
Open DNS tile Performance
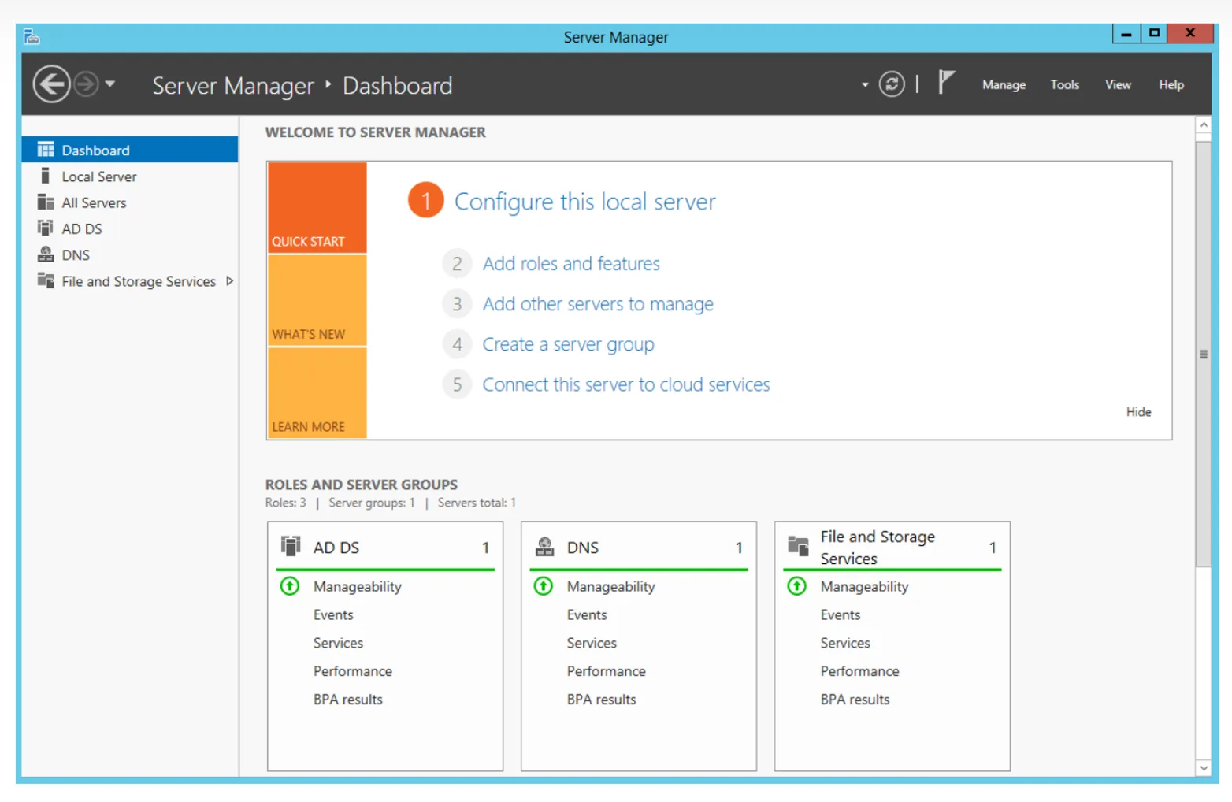(606, 671)
